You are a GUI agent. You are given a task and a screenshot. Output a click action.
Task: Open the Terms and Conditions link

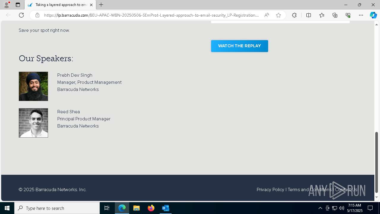pyautogui.click(x=310, y=190)
